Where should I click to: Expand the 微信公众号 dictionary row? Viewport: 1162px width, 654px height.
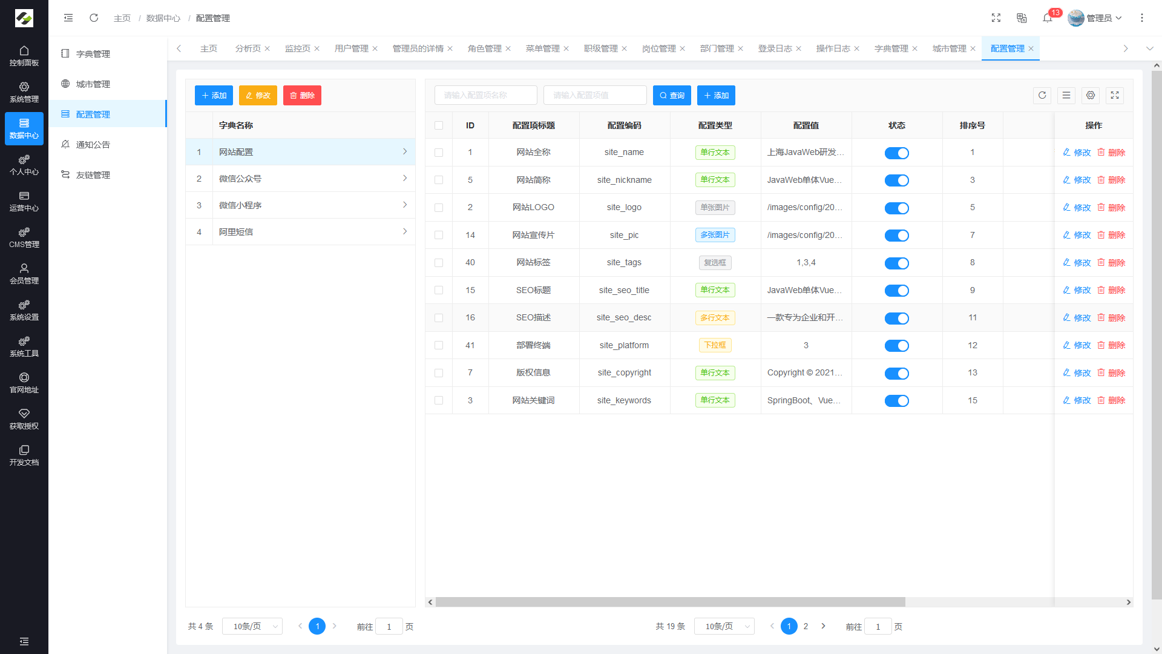[404, 179]
